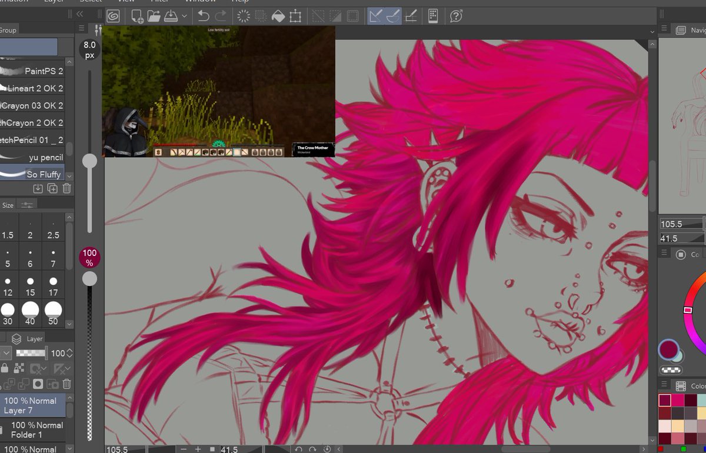The image size is (706, 453).
Task: Toggle show selection border icon
Action: [352, 16]
